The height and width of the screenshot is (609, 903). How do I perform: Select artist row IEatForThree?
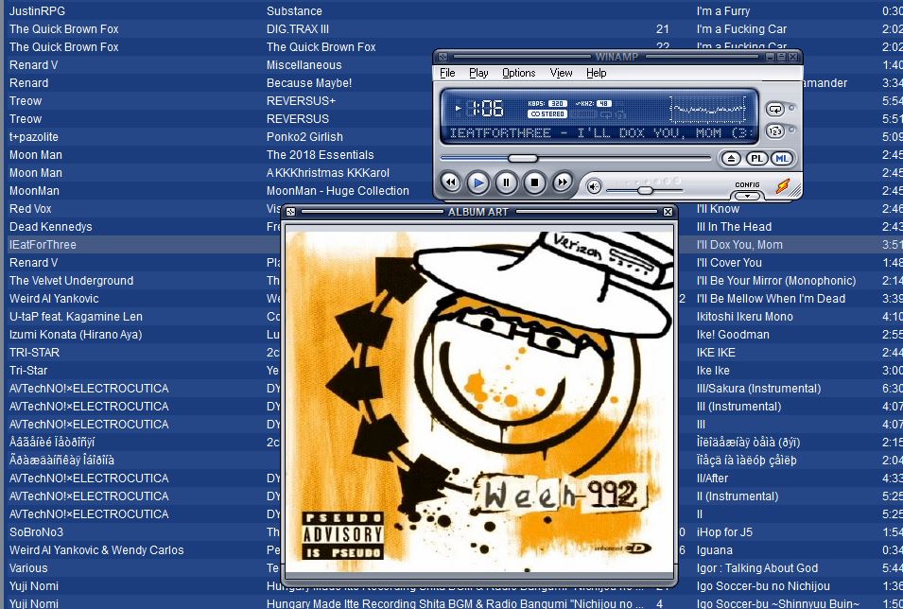(43, 245)
